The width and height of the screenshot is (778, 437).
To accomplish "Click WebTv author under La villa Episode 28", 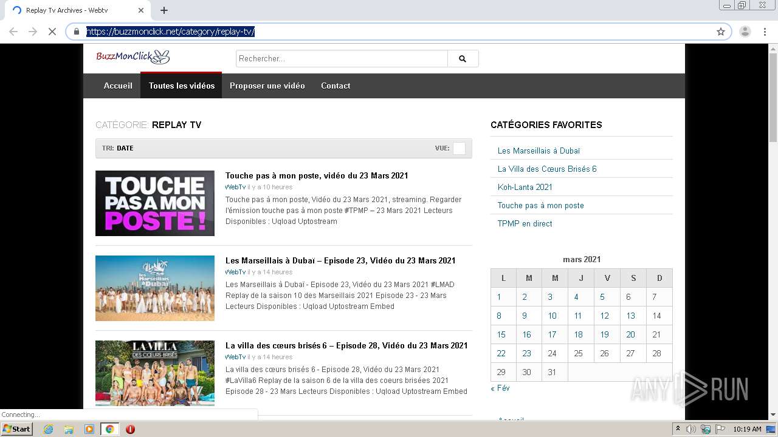I will click(235, 357).
